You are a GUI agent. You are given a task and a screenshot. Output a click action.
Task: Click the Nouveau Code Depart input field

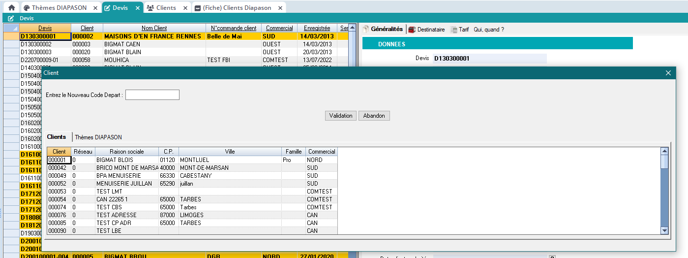[152, 95]
